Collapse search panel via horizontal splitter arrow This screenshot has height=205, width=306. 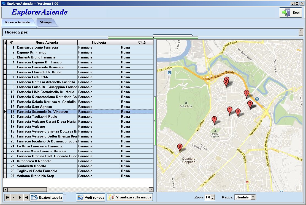(x=153, y=38)
